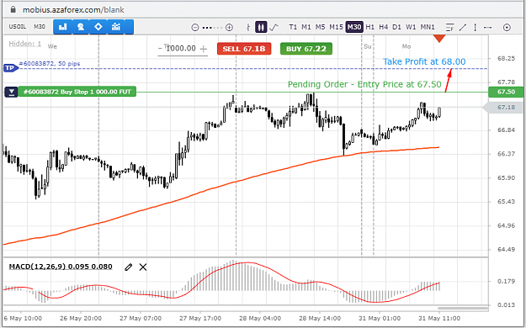Decrease trade volume with minus sign

160,49
